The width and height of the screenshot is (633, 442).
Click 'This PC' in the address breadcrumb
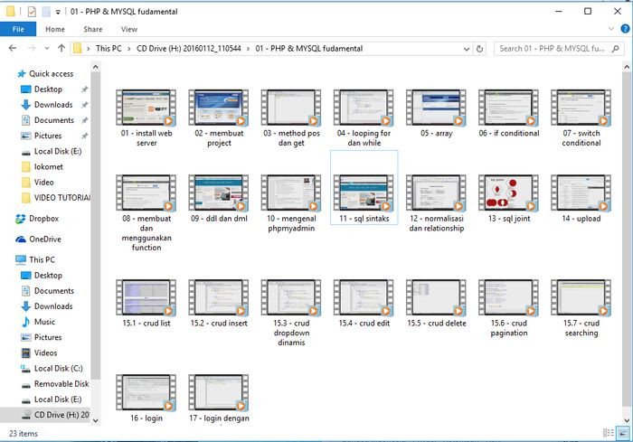pos(110,49)
